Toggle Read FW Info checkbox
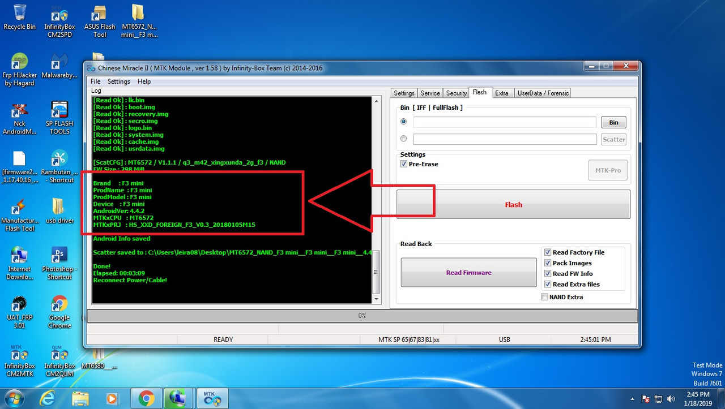The image size is (725, 409). coord(548,274)
